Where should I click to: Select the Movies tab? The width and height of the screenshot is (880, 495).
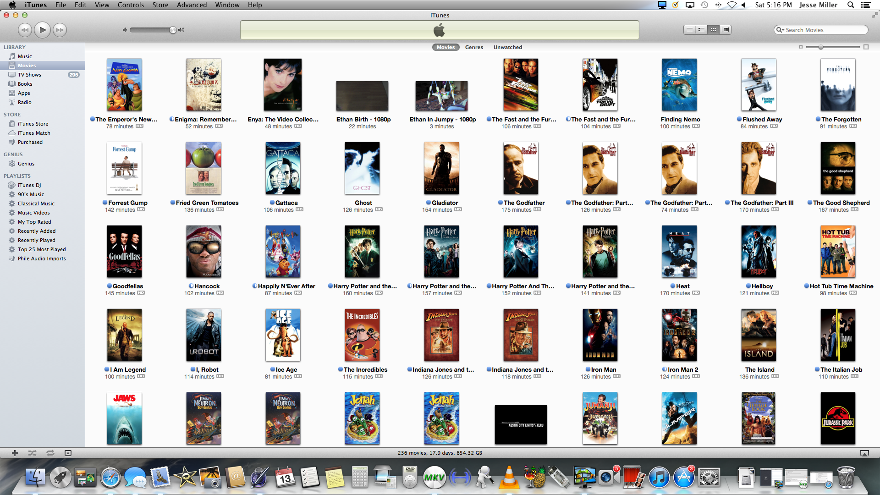coord(445,47)
